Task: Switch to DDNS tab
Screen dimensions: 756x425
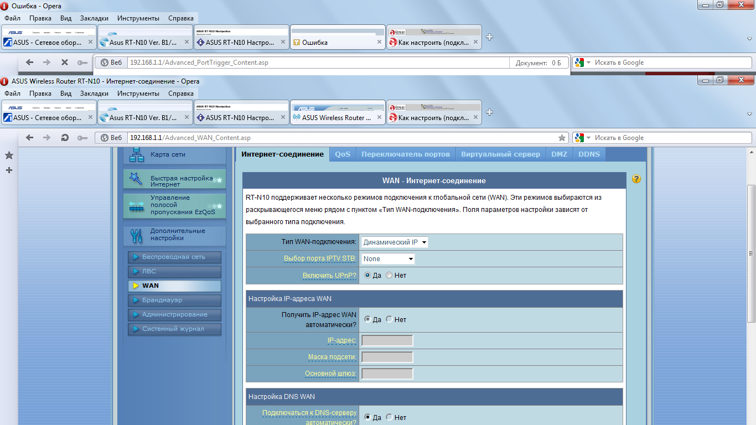Action: tap(589, 154)
